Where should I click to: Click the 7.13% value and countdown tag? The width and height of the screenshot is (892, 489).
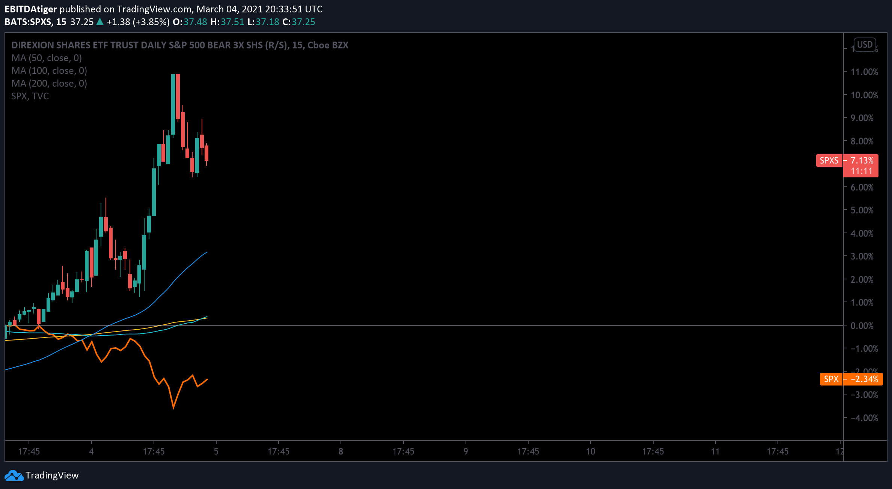pos(861,166)
